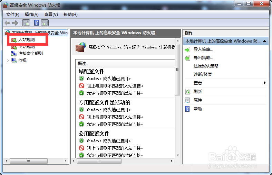The width and height of the screenshot is (272, 175).
Task: Expand the 监视 node triangle
Action: pos(8,61)
